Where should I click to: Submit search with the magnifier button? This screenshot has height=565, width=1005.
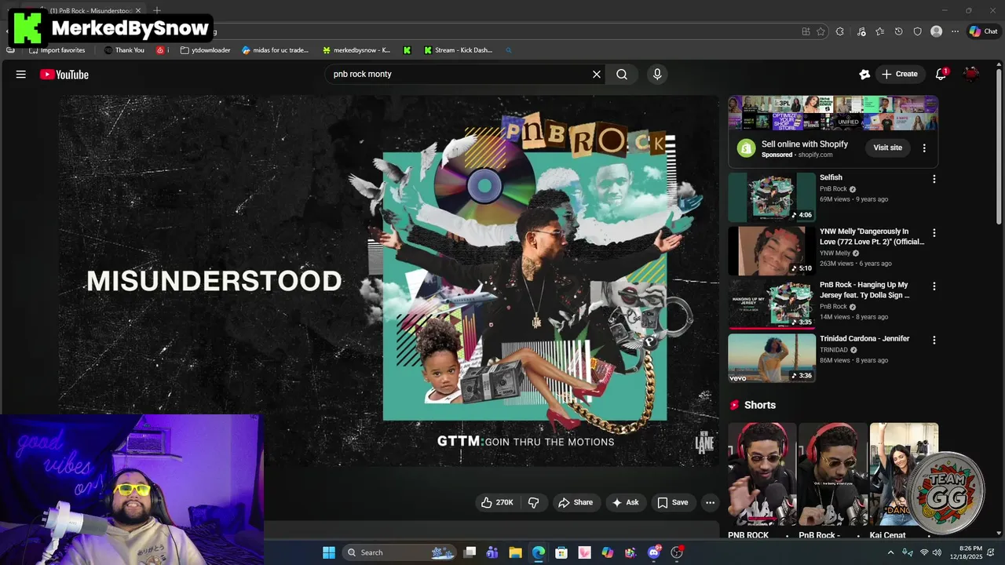point(622,75)
